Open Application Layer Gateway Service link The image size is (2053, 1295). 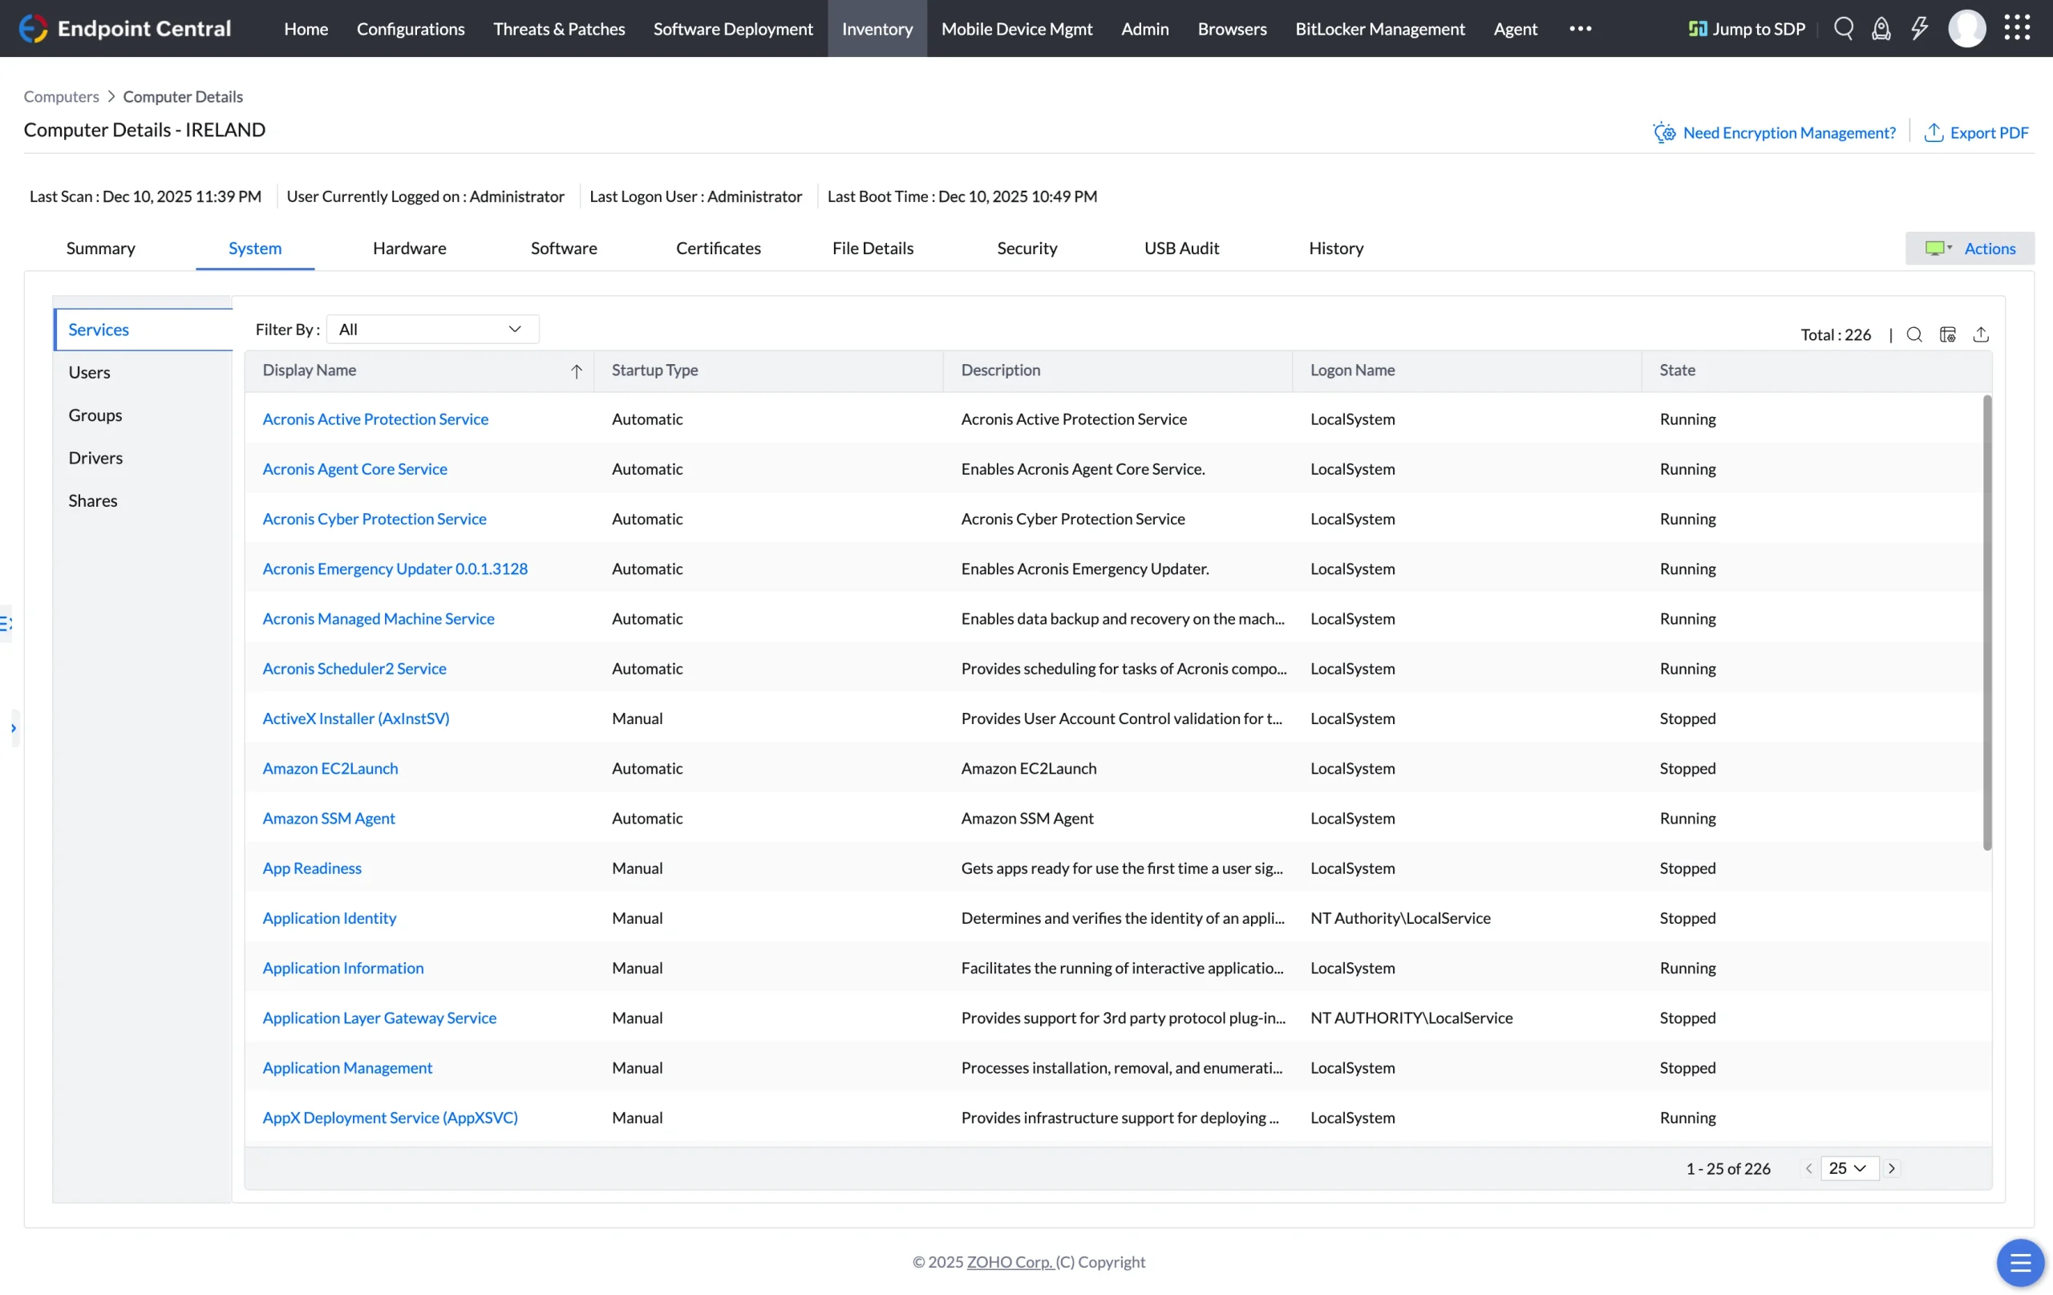tap(379, 1017)
